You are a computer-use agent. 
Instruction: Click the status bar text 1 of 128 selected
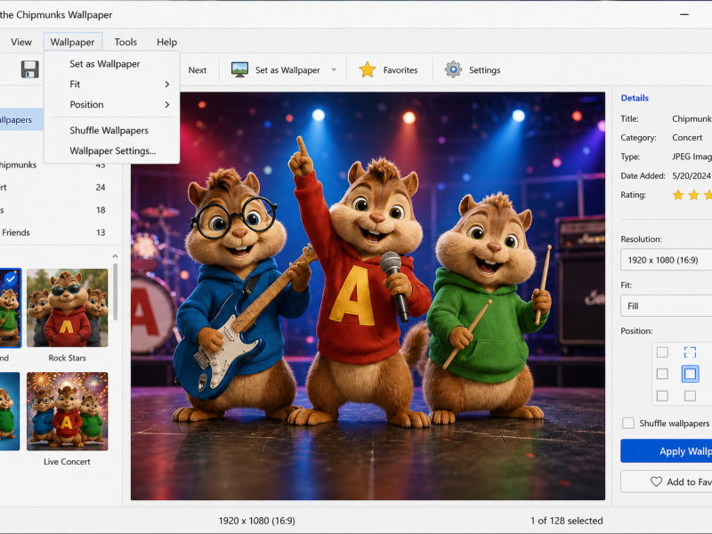coord(566,521)
